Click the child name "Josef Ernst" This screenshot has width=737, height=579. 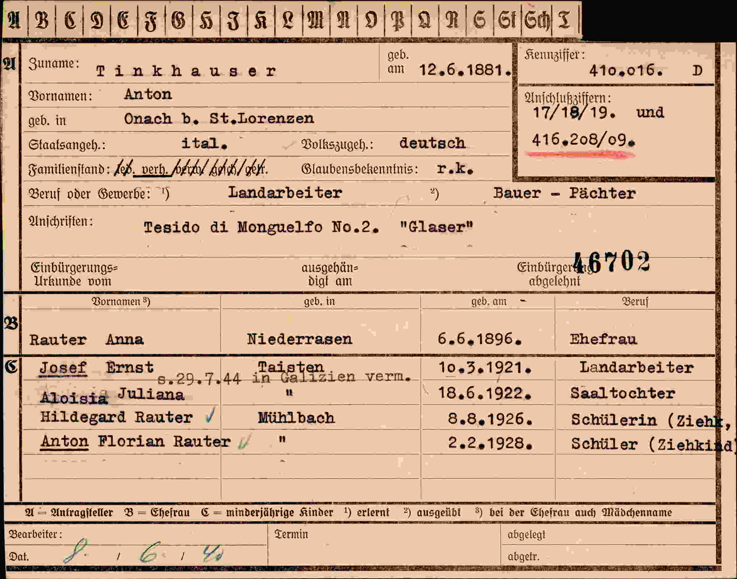tap(97, 368)
